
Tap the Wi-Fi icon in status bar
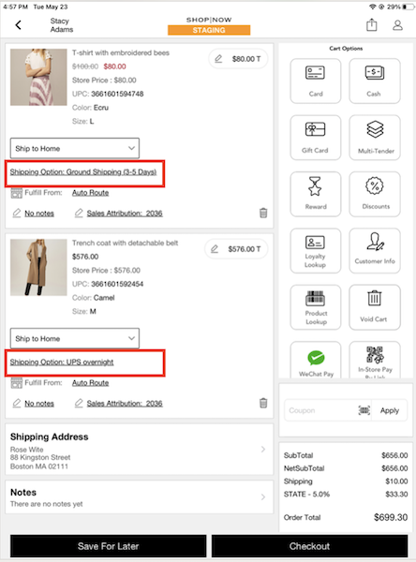pyautogui.click(x=372, y=7)
